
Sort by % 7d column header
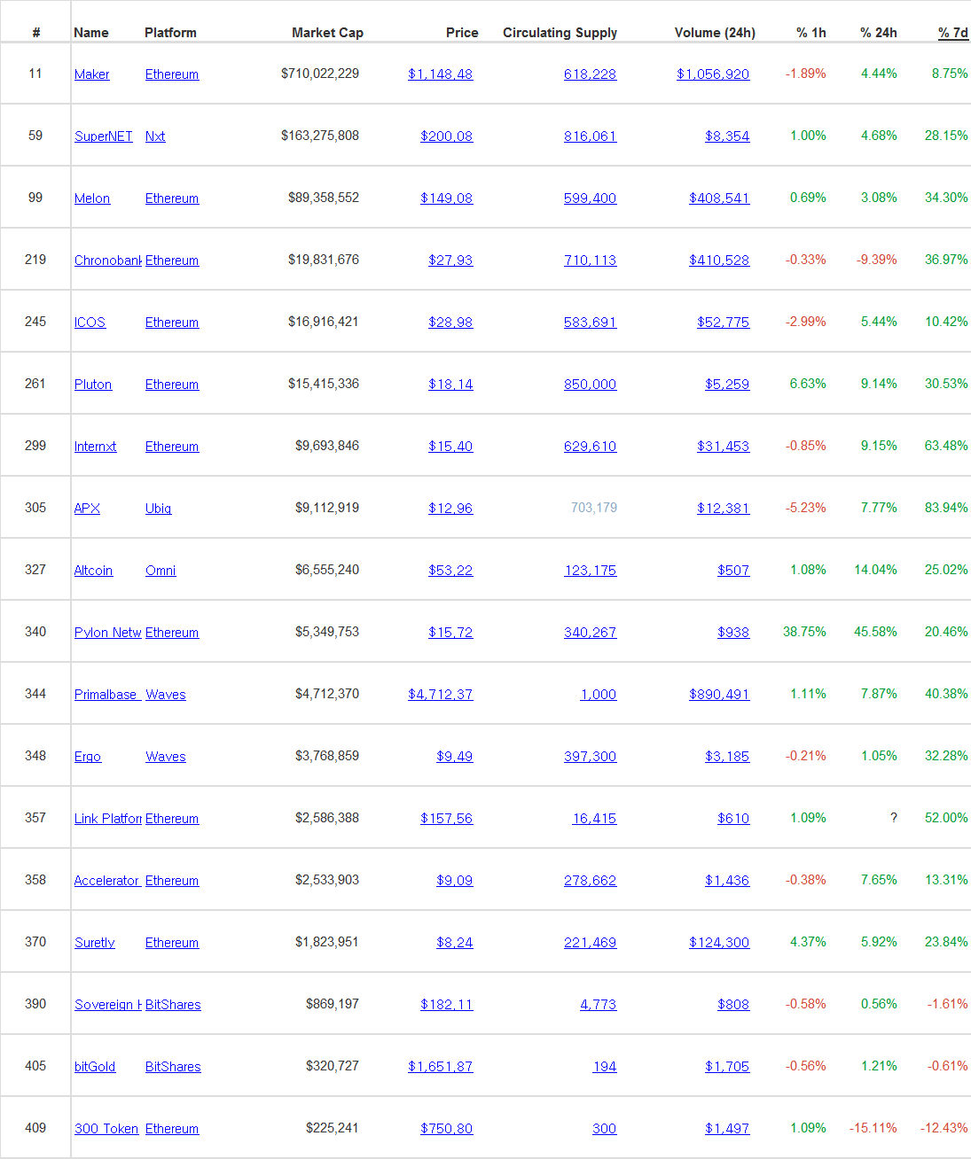[952, 33]
